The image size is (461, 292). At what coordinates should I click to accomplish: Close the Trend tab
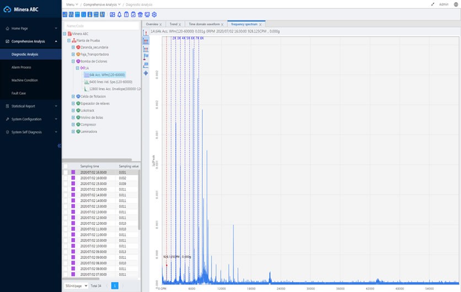click(x=180, y=24)
